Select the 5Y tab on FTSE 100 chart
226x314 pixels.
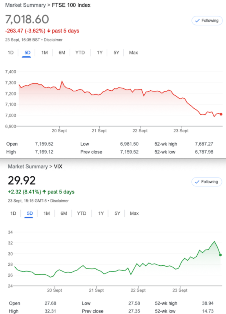116,53
